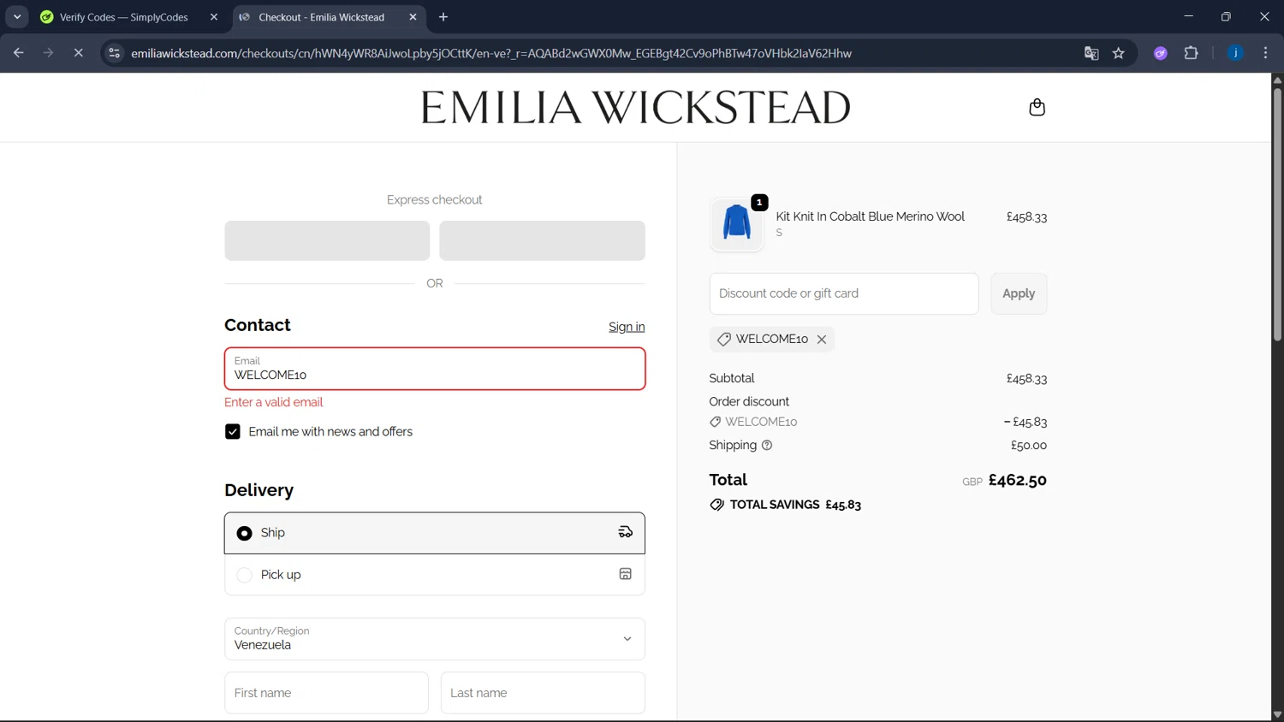This screenshot has height=722, width=1284.
Task: Click the Sign in link
Action: (x=627, y=327)
